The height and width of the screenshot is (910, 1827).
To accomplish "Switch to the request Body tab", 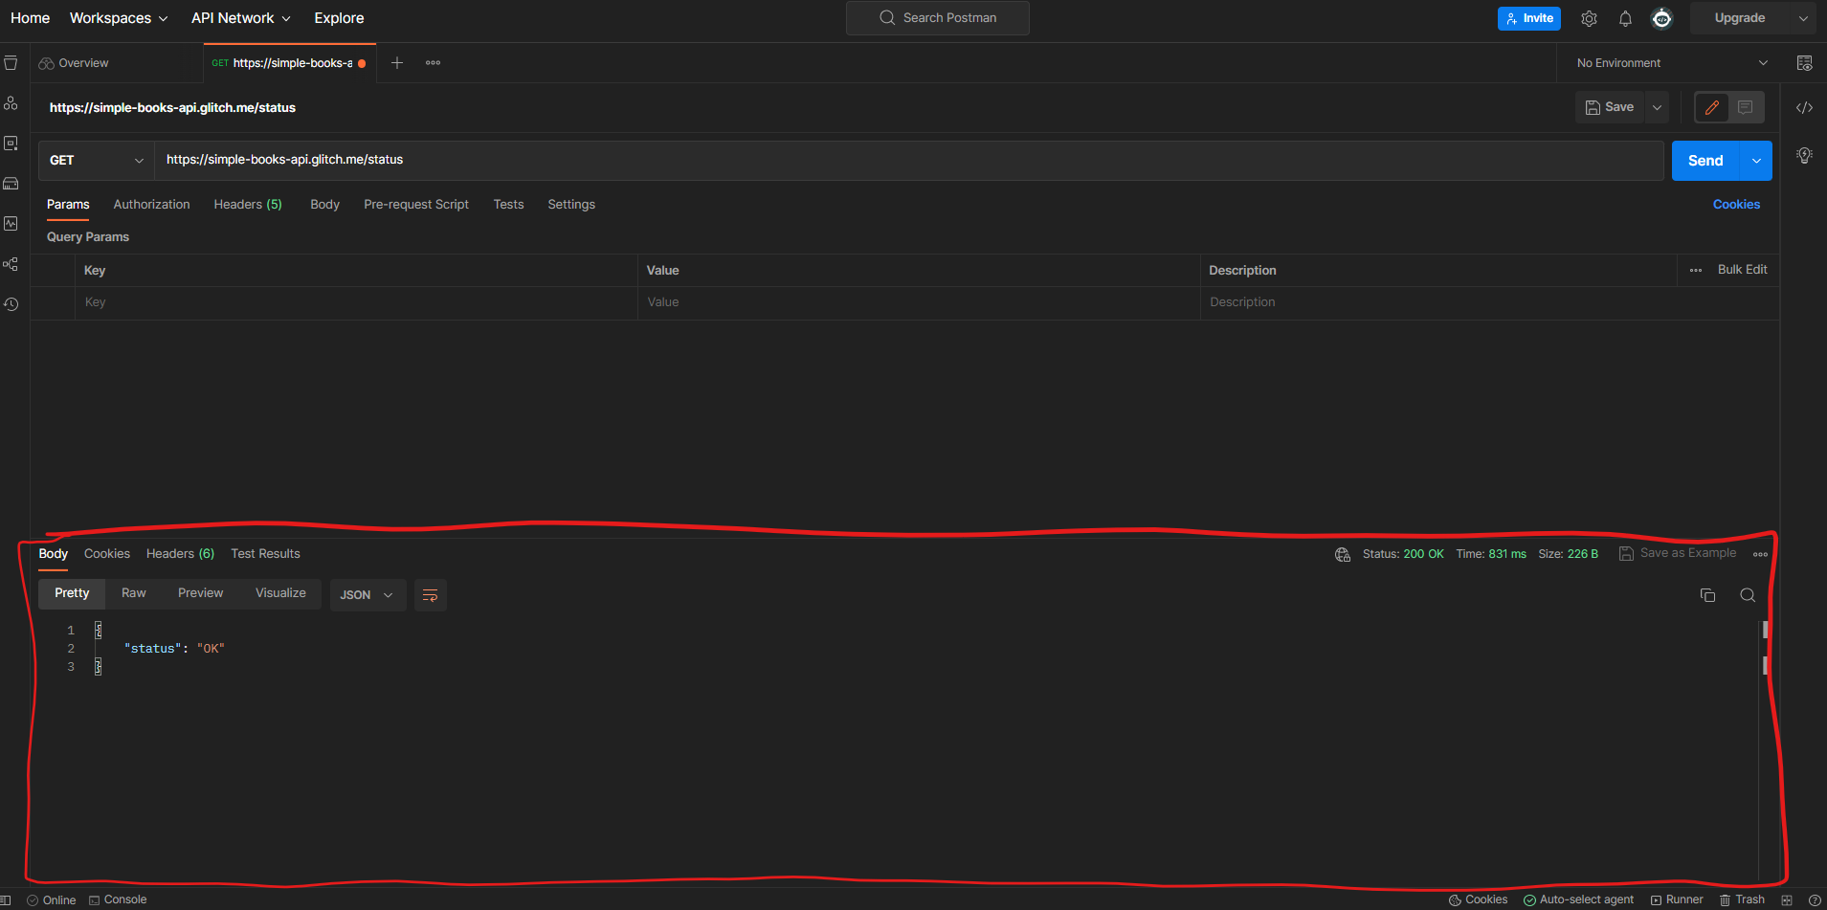I will (325, 205).
